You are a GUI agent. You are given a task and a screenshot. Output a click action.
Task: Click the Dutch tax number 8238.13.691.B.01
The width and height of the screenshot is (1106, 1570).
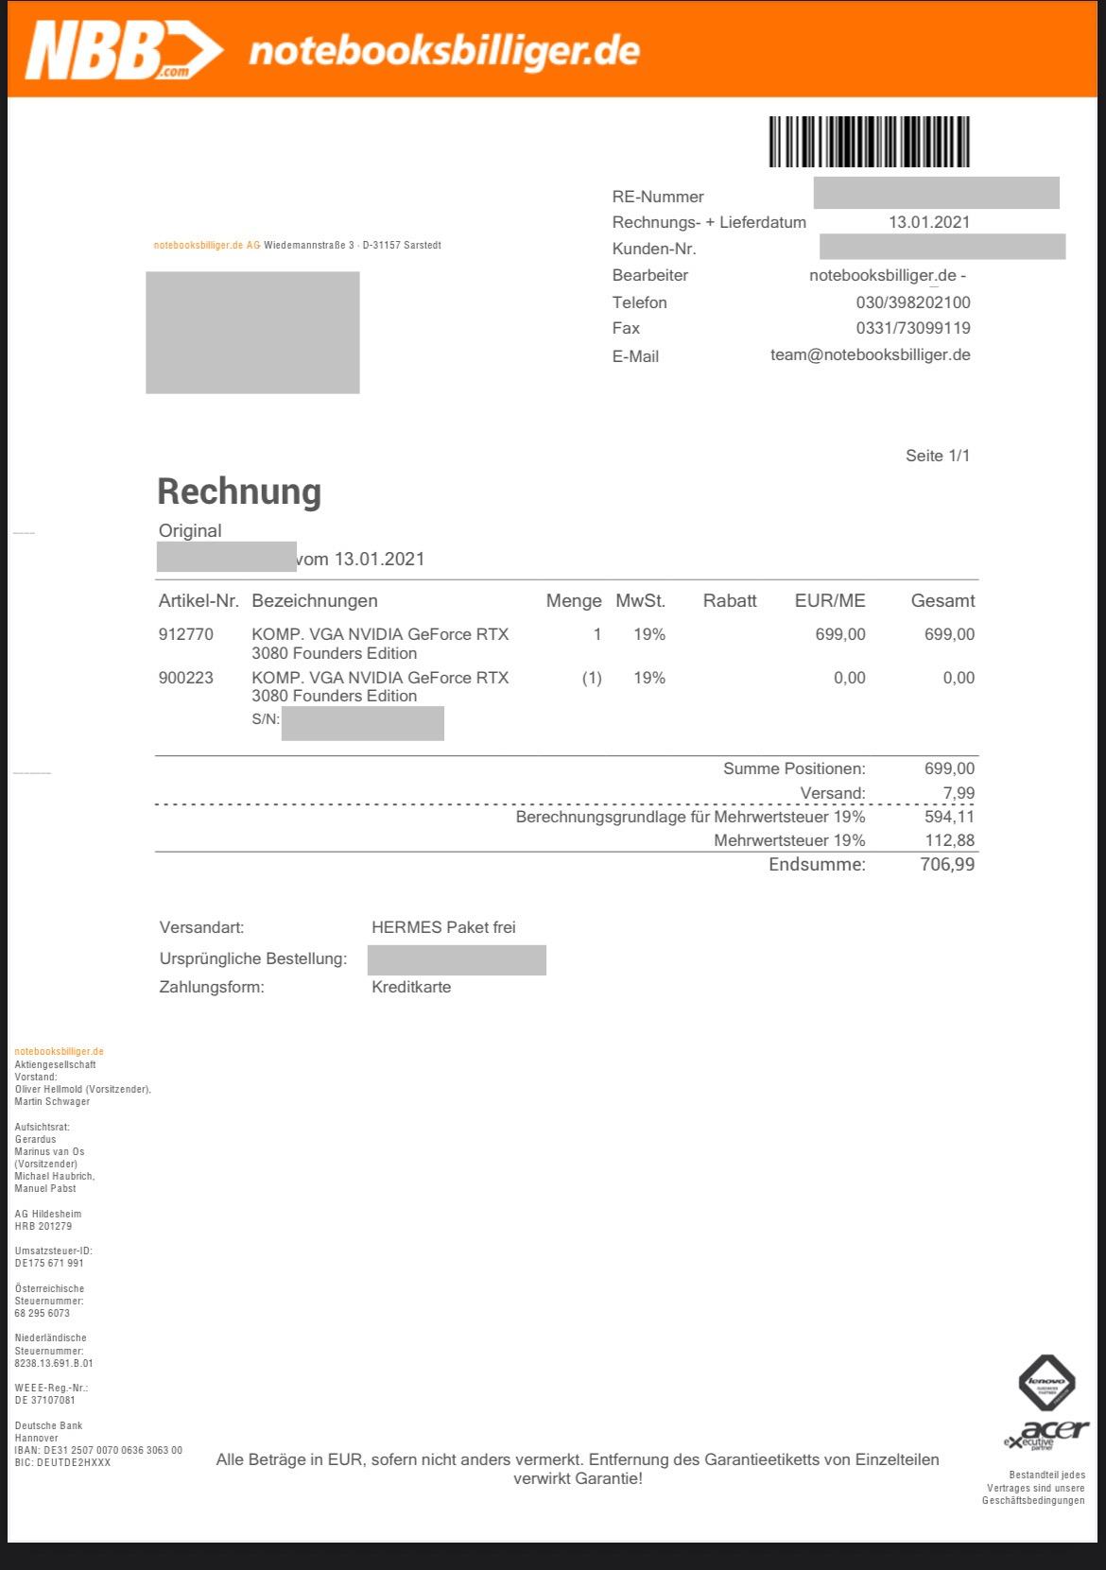click(x=54, y=1363)
